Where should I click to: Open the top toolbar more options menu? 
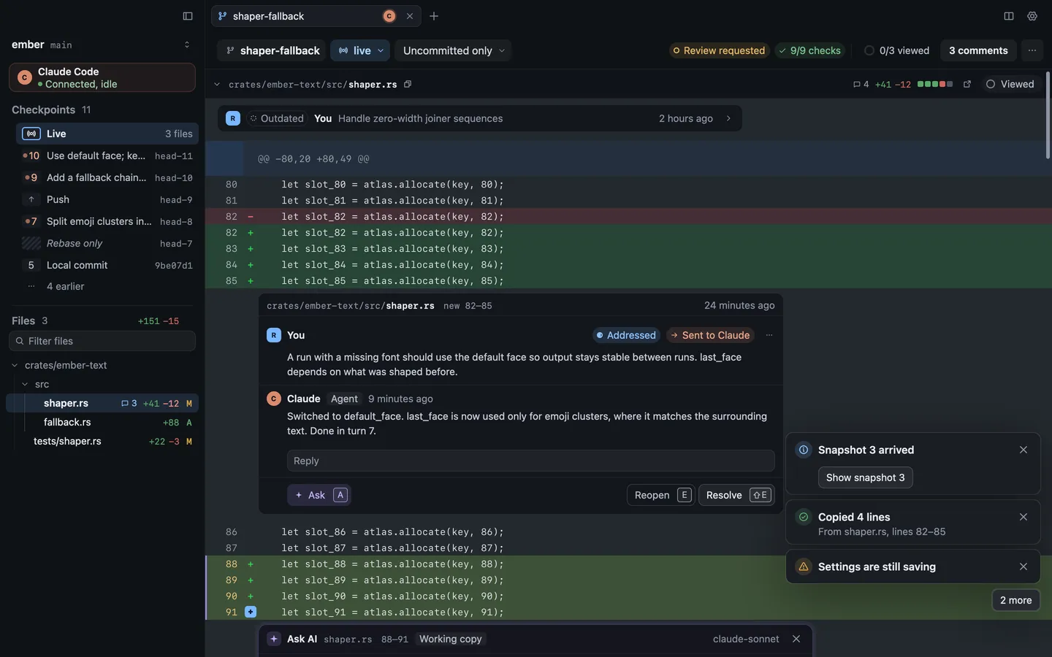[1032, 50]
